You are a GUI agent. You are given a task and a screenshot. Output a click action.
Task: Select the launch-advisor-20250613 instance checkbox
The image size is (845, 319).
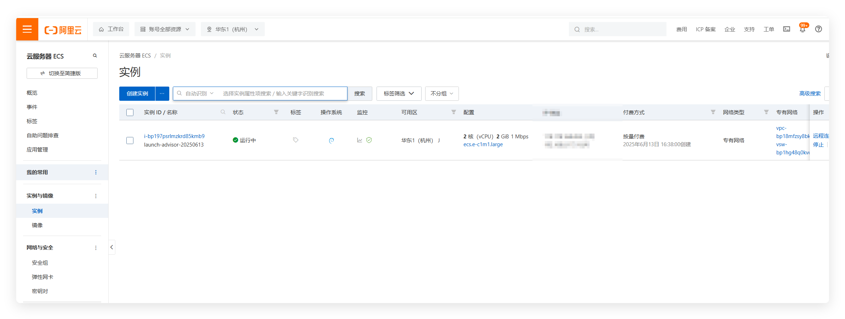pyautogui.click(x=130, y=141)
